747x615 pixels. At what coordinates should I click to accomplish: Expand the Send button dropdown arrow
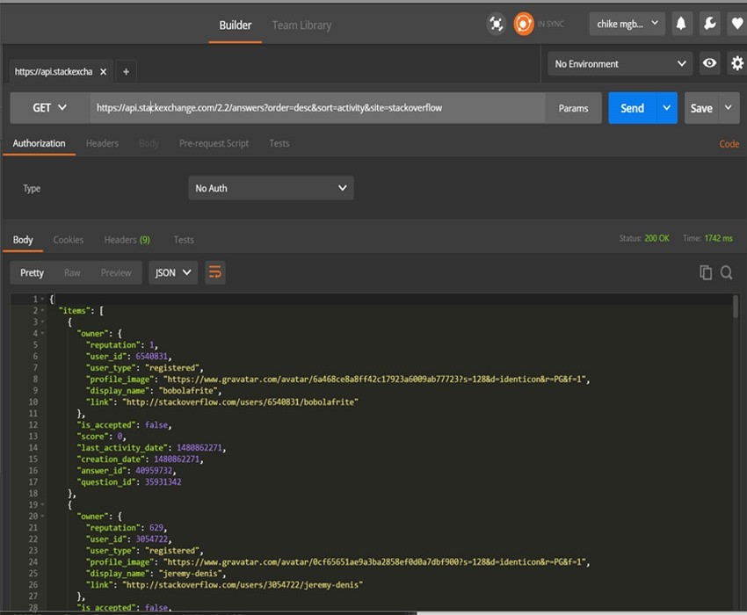(666, 108)
